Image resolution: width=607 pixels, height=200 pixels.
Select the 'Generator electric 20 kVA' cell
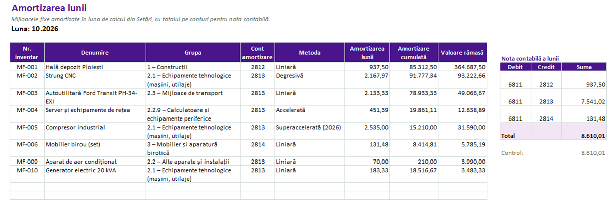click(95, 174)
